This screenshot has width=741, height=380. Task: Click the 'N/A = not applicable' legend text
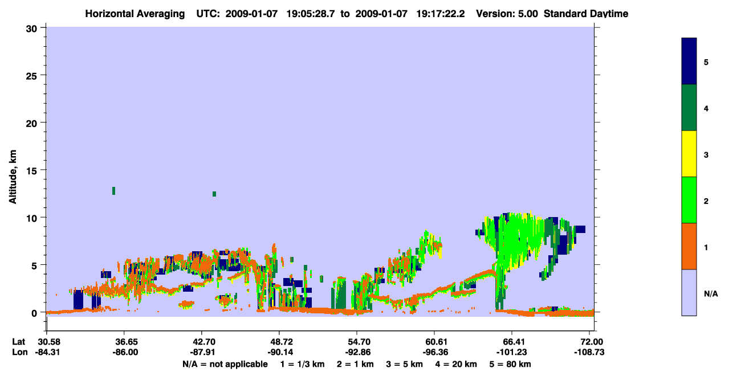point(225,364)
